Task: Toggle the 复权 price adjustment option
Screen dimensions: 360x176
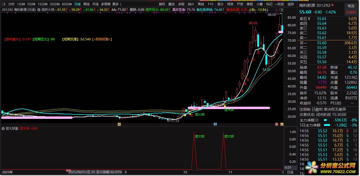Action: coord(162,4)
